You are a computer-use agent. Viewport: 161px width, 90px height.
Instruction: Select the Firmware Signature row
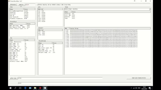coord(22,18)
